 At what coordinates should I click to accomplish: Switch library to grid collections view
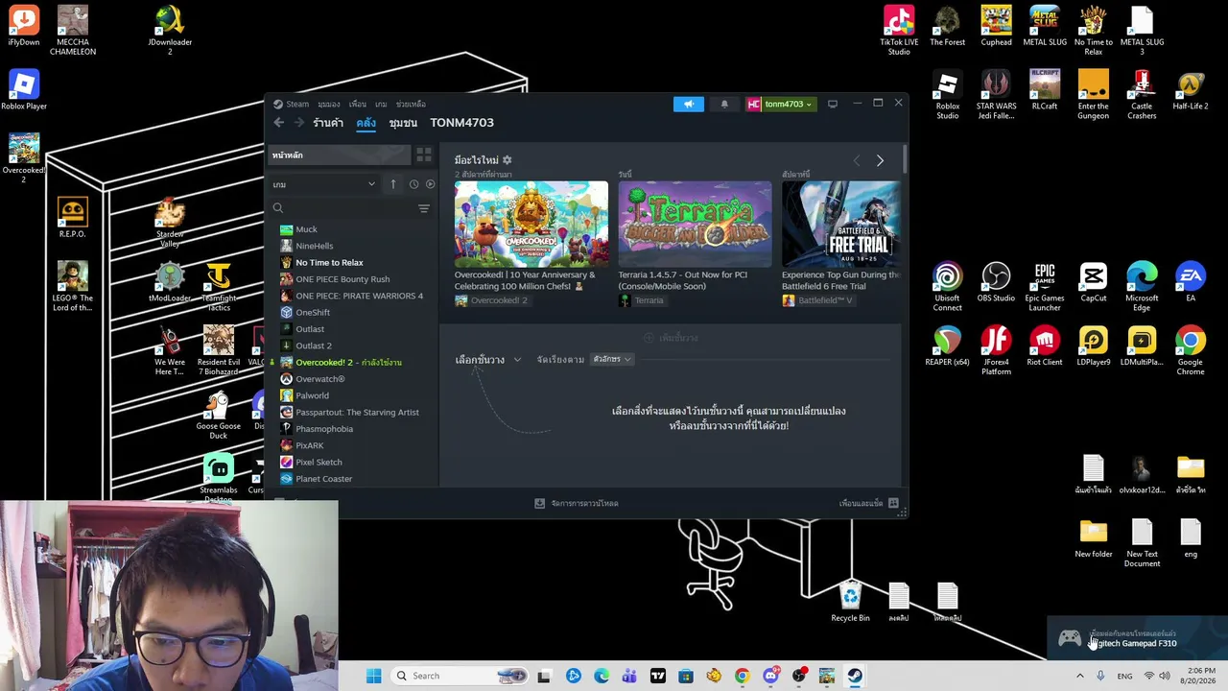424,155
